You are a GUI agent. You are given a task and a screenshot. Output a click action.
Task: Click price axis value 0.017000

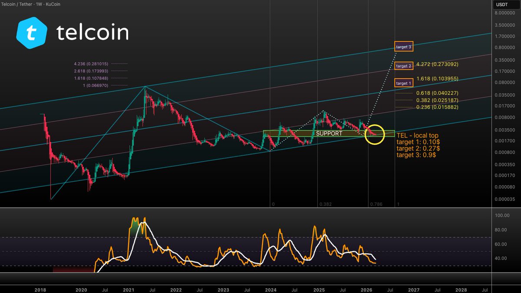point(505,106)
